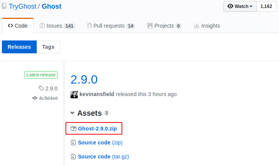
Task: Select the Releases button
Action: 19,47
